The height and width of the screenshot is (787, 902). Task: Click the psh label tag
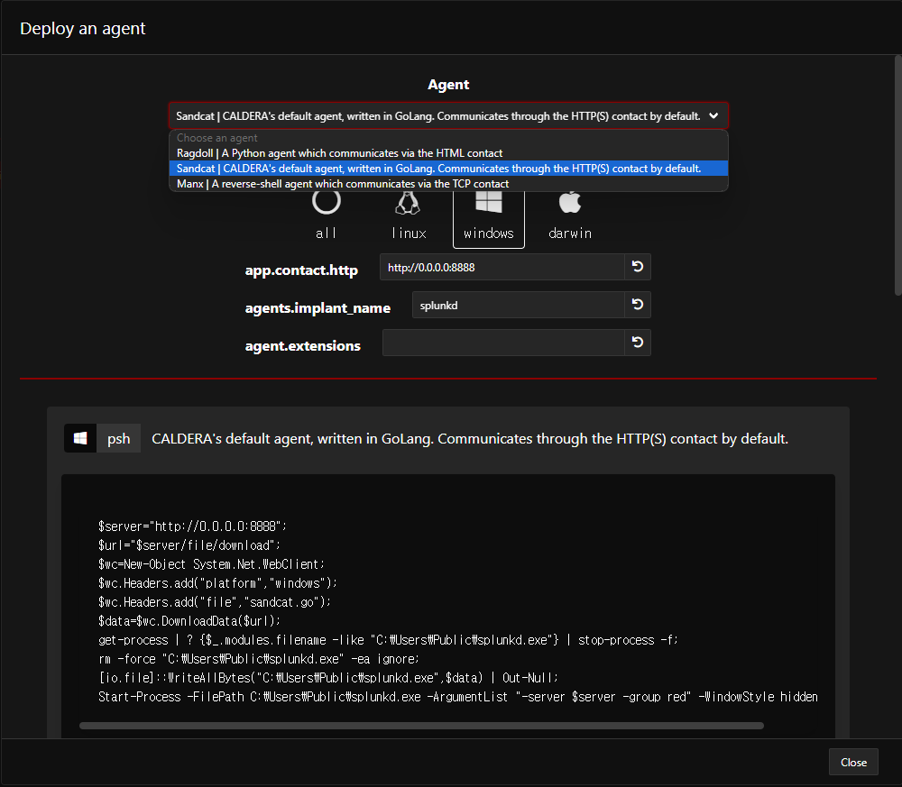coord(118,439)
